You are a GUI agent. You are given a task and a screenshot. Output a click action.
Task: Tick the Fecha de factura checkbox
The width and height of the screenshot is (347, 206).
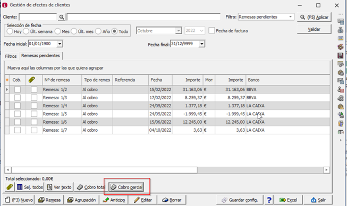(x=211, y=30)
